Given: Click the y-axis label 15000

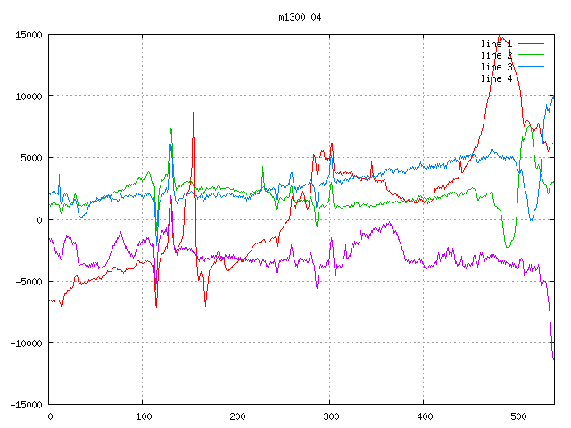Looking at the screenshot, I should pyautogui.click(x=29, y=35).
